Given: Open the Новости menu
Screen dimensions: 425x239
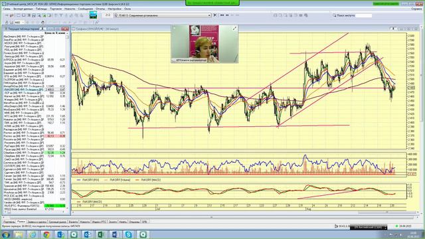Looking at the screenshot, I should point(70,9).
